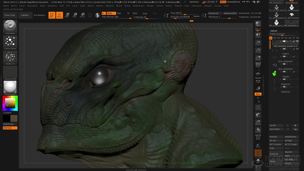This screenshot has height=171, width=304.
Task: Switch to the Move transform tool
Action: [x=67, y=15]
